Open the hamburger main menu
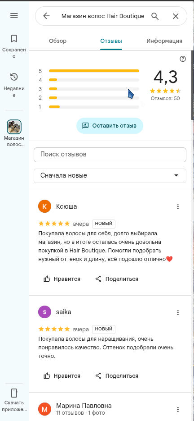The width and height of the screenshot is (194, 421). [x=14, y=16]
